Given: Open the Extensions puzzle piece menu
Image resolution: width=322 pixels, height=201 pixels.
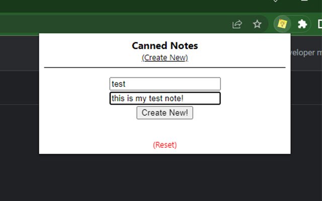Looking at the screenshot, I should pyautogui.click(x=302, y=24).
